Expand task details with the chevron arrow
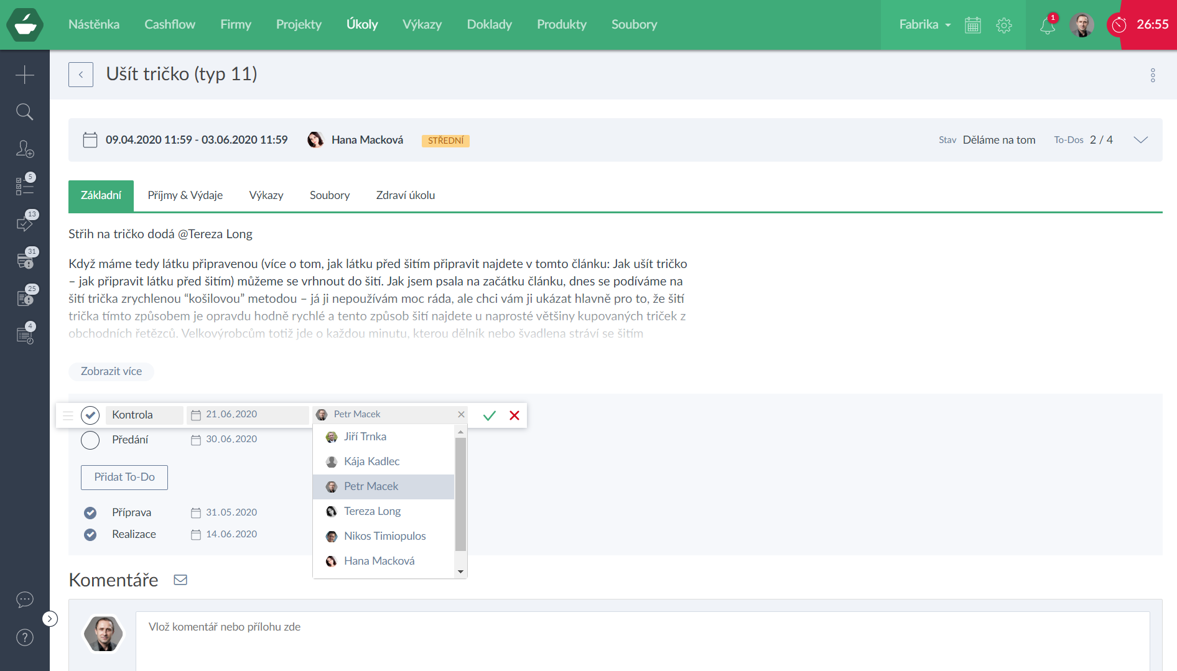Image resolution: width=1177 pixels, height=671 pixels. click(1140, 140)
